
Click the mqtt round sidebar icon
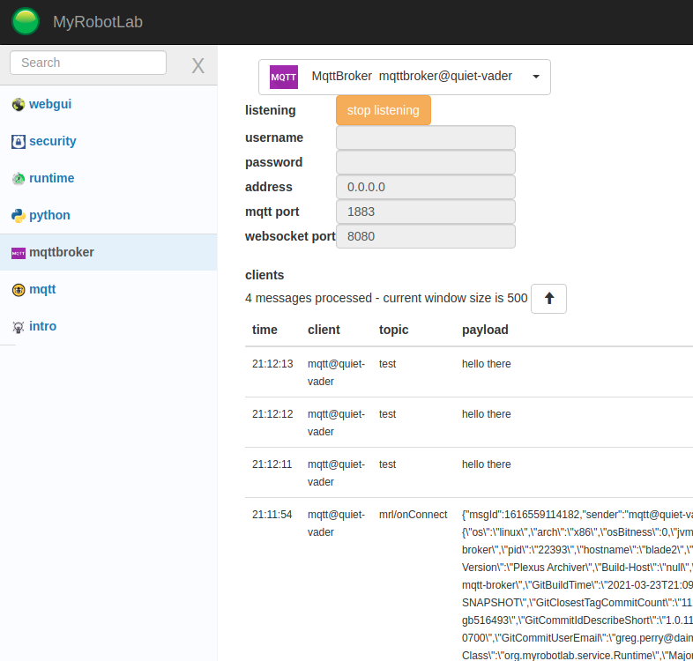click(19, 290)
